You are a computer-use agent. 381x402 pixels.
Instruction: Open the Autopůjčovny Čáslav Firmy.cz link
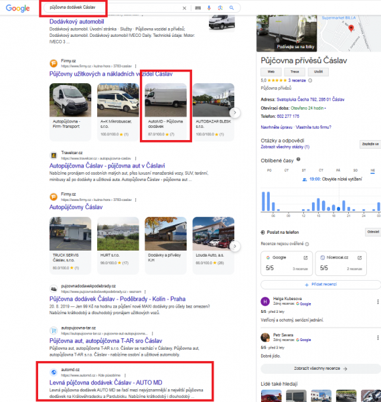point(76,207)
